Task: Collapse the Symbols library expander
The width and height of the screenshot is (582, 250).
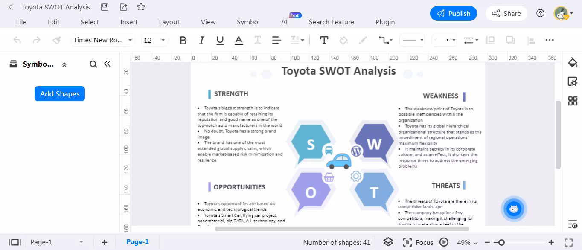Action: pyautogui.click(x=64, y=65)
